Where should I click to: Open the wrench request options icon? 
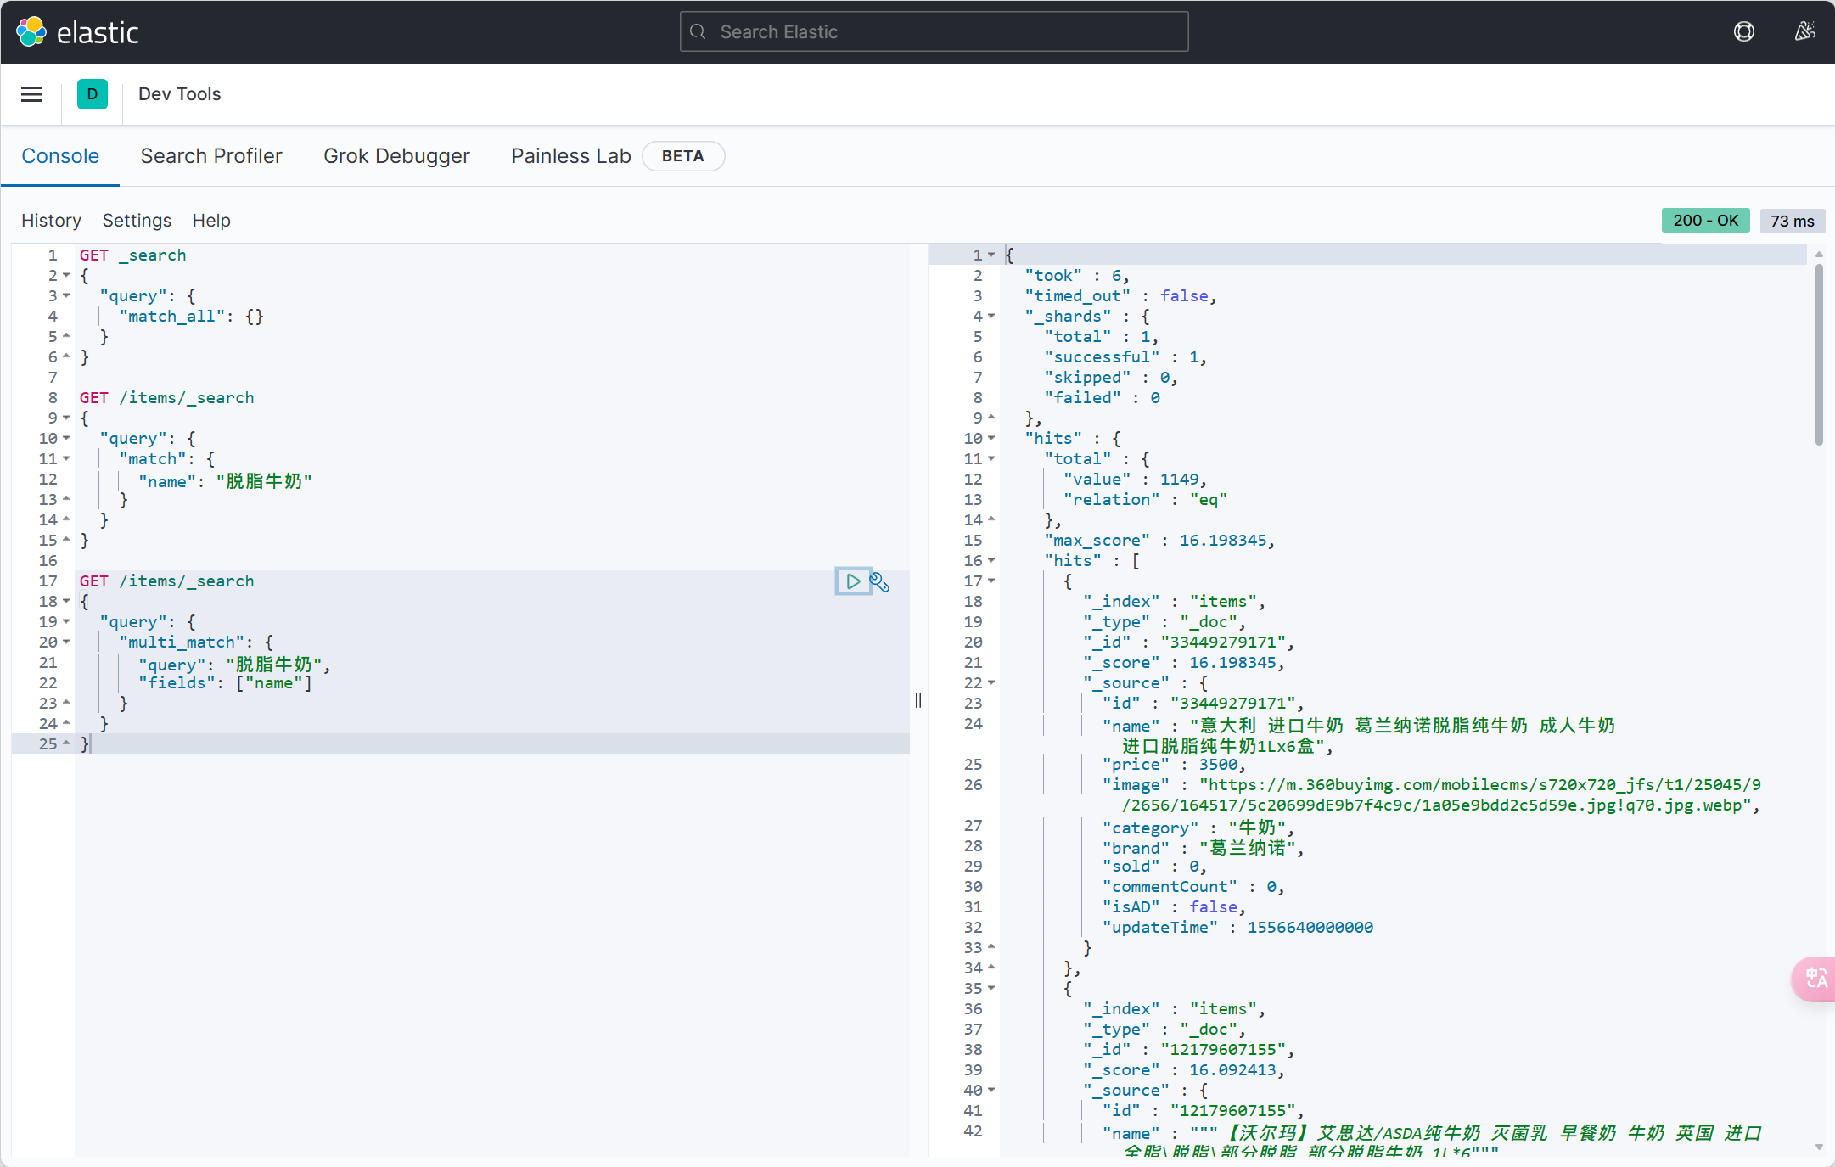[880, 582]
